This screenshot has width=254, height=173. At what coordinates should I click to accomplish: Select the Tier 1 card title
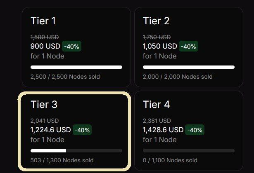[x=43, y=21]
